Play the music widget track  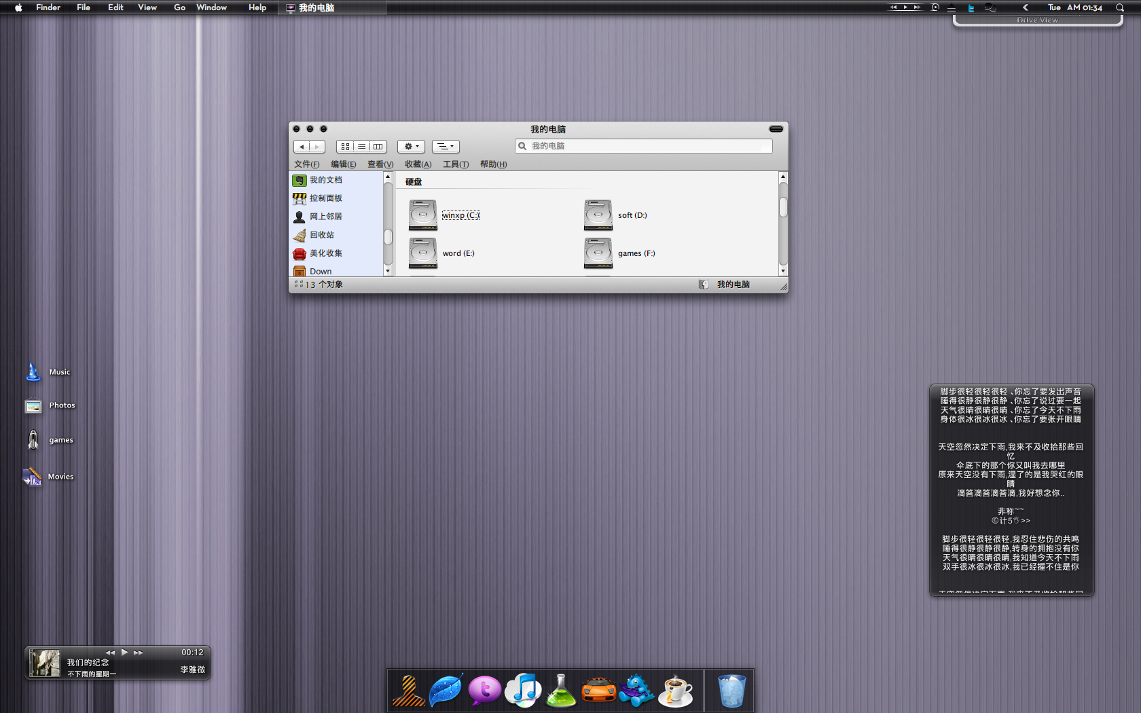[x=124, y=652]
